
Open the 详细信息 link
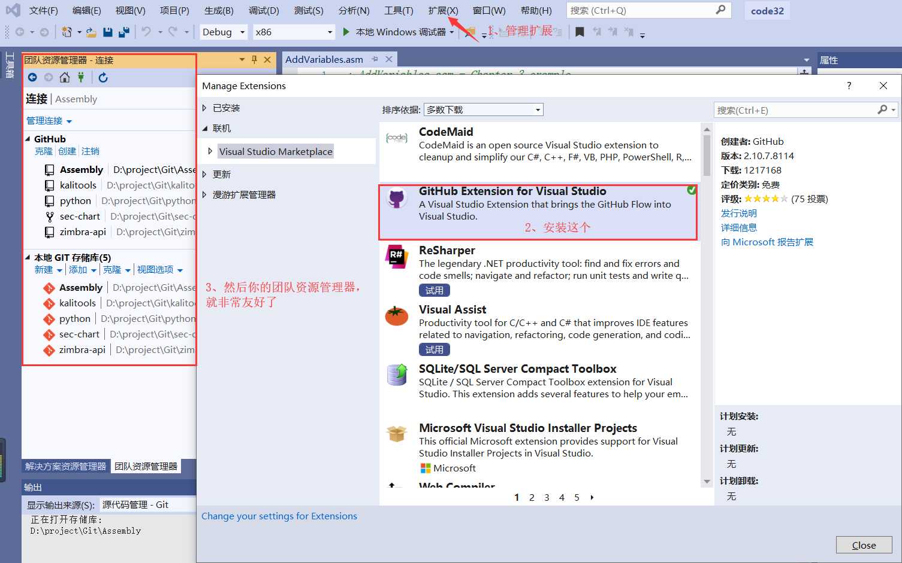739,227
